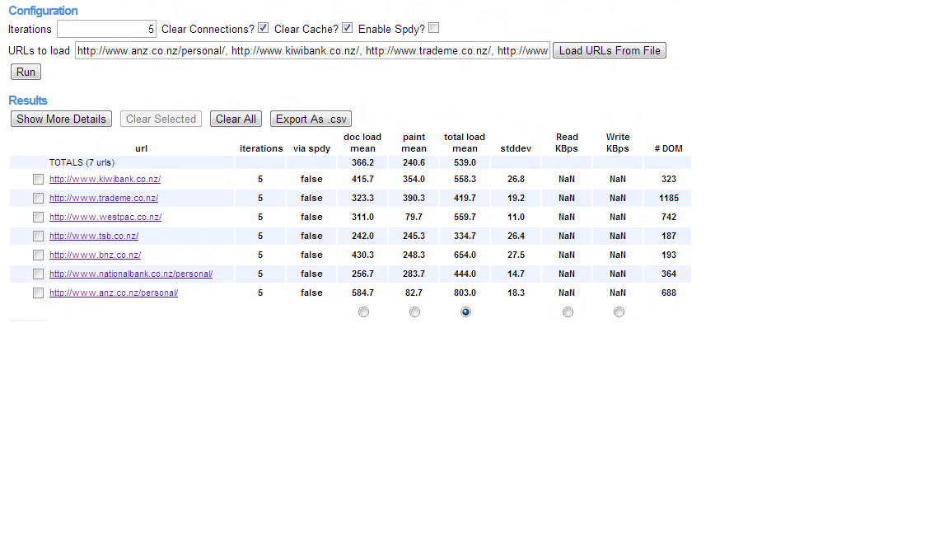Click the 'iterations' column header
The width and height of the screenshot is (949, 534).
tap(261, 148)
